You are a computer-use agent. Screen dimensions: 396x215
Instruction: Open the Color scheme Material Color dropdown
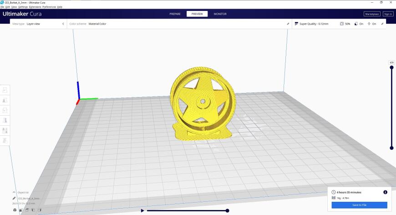[179, 24]
